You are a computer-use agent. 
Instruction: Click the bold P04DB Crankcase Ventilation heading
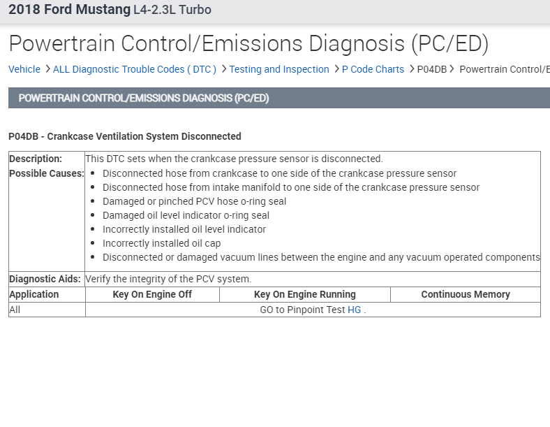(x=125, y=136)
